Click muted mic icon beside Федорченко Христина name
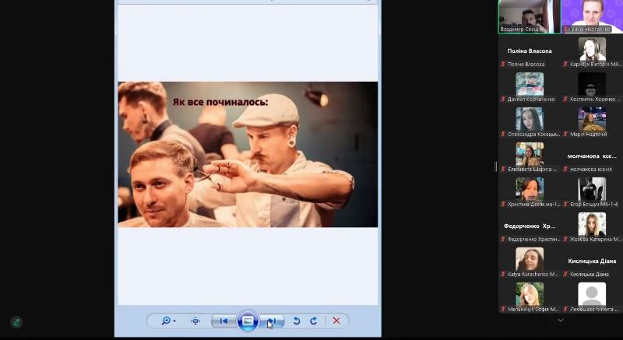Viewport: 623px width, 340px height. pos(503,239)
